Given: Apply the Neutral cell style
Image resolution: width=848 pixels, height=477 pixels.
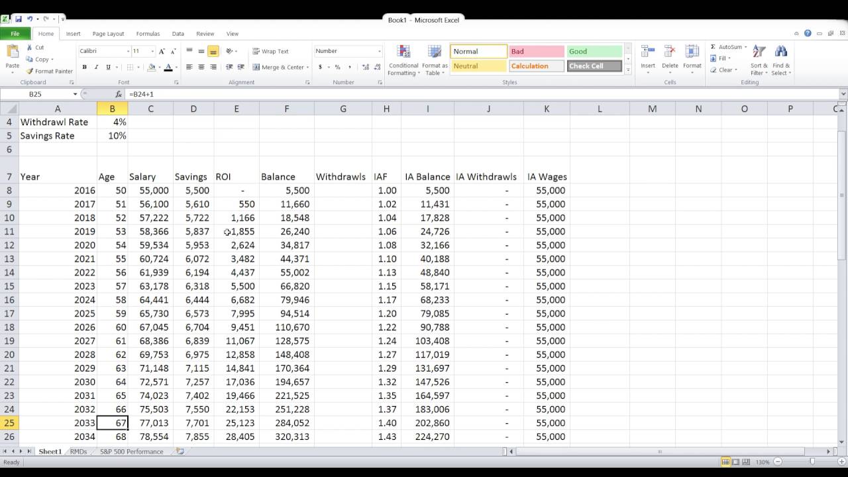Looking at the screenshot, I should [x=479, y=66].
